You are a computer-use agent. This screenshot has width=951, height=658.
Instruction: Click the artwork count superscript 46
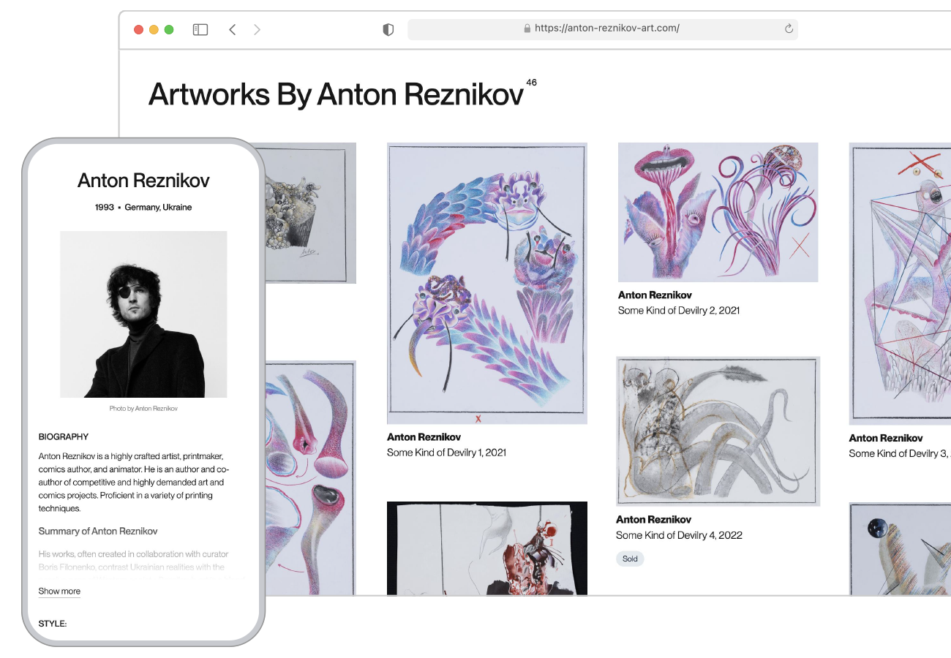click(531, 83)
